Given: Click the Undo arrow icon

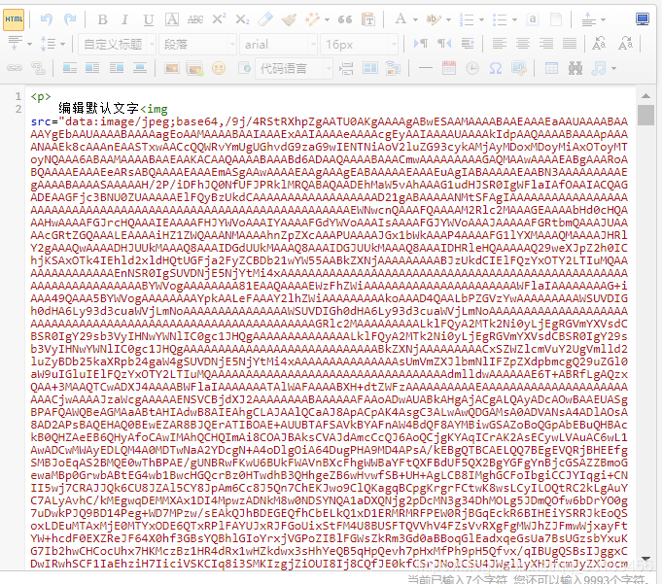Looking at the screenshot, I should pos(47,19).
